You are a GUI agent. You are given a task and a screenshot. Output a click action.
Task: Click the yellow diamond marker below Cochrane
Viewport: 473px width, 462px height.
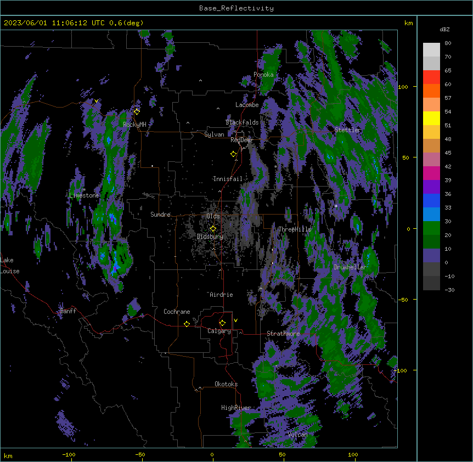tap(187, 324)
